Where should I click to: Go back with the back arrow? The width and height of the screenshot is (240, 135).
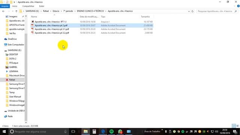(3, 11)
